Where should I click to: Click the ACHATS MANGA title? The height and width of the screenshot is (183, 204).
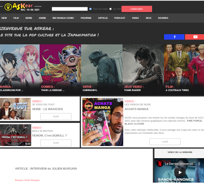(137, 109)
